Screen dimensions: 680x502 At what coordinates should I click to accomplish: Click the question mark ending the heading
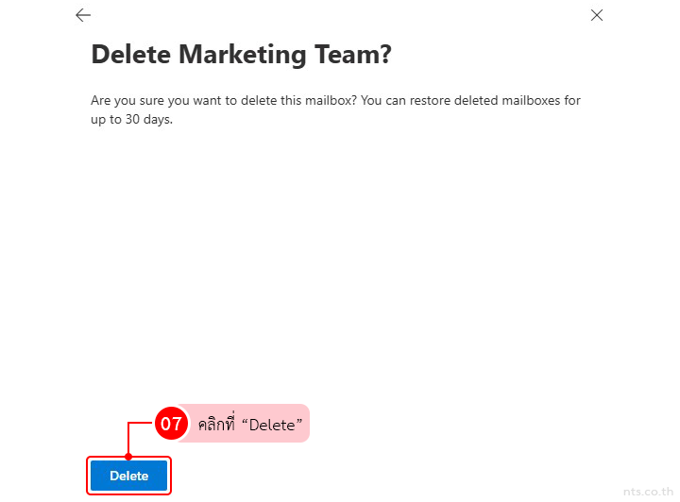click(x=383, y=55)
